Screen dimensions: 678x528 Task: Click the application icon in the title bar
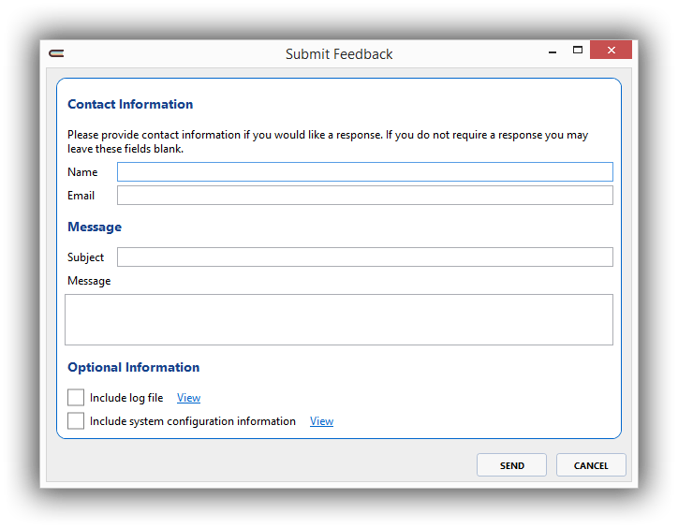click(x=55, y=53)
